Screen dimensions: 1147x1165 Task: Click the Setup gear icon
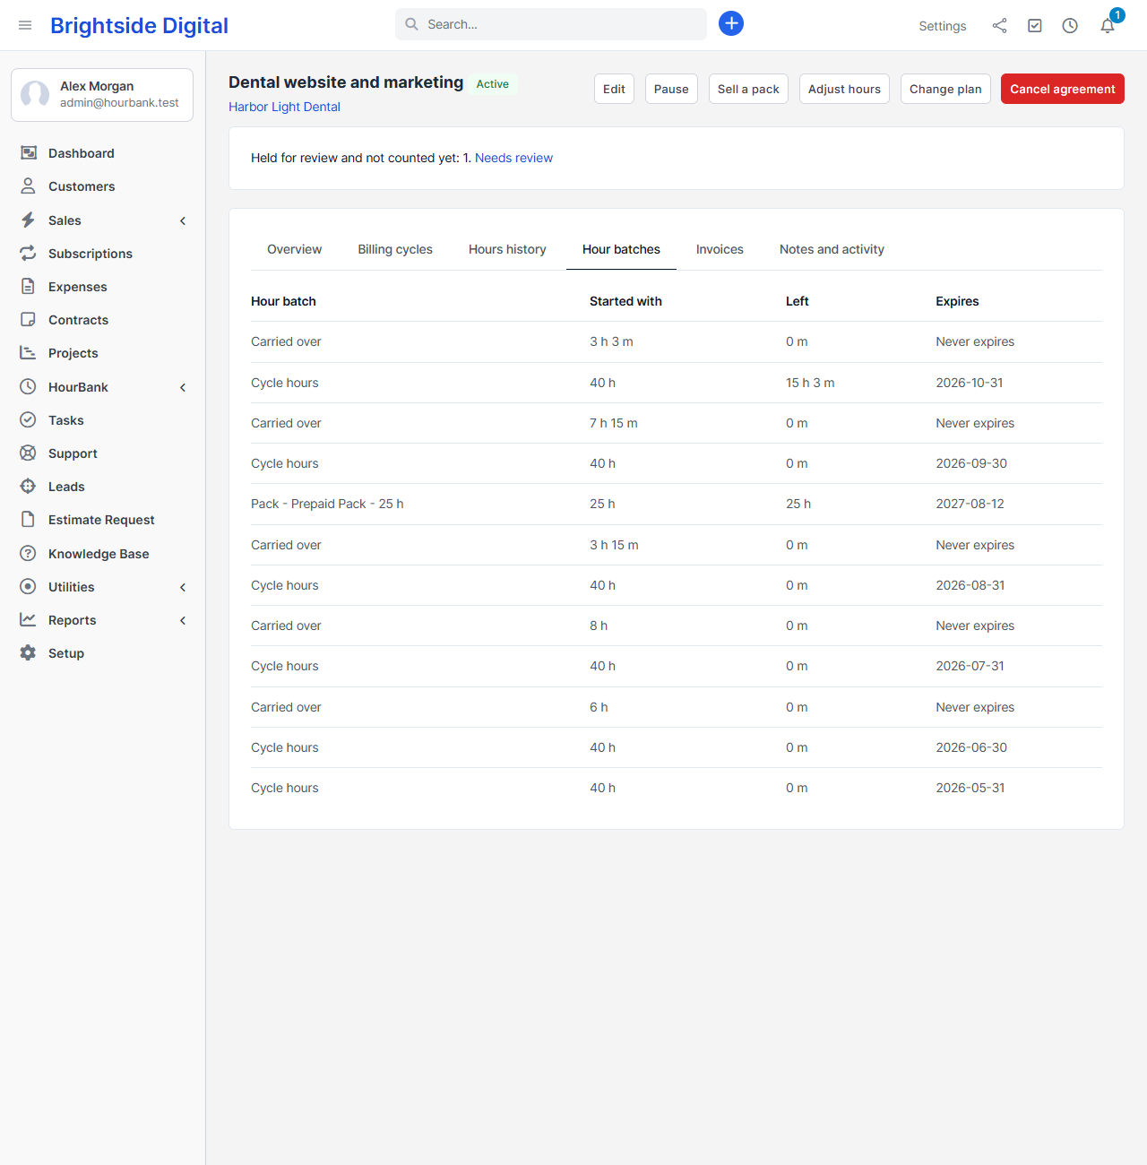[29, 653]
